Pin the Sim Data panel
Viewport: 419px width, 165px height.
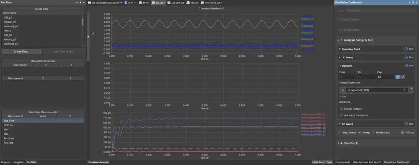coord(80,3)
